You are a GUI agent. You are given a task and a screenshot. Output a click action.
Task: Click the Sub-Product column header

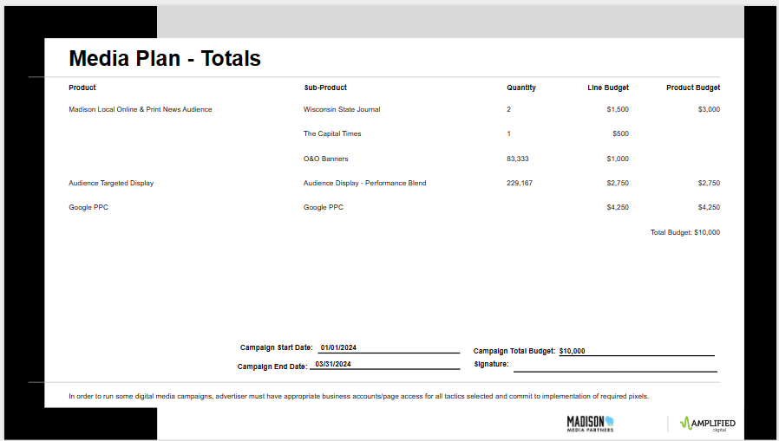tap(325, 88)
